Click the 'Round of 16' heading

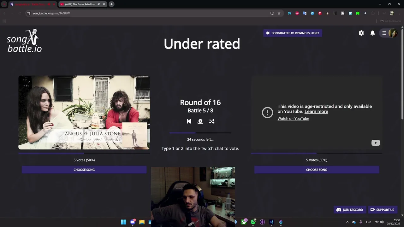click(200, 102)
